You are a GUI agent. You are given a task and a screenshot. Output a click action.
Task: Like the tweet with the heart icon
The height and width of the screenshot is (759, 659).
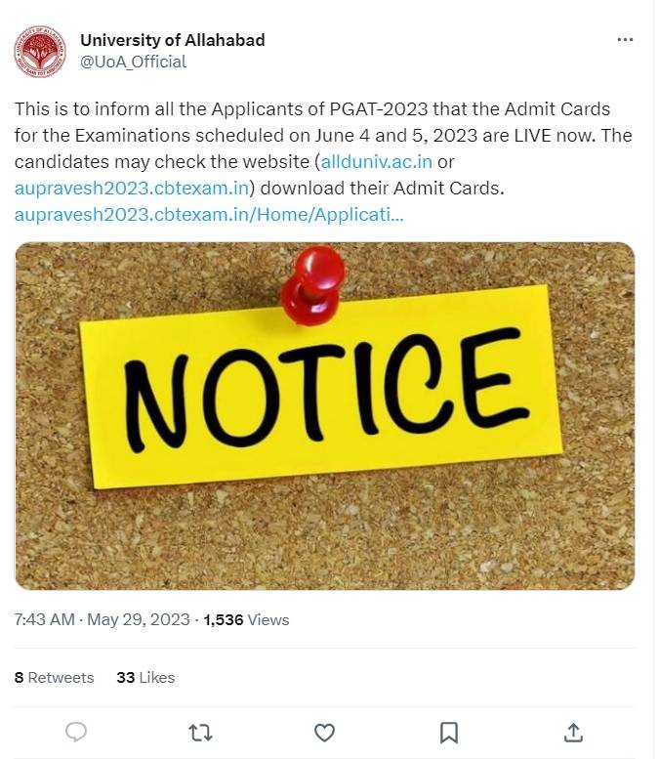tap(324, 732)
